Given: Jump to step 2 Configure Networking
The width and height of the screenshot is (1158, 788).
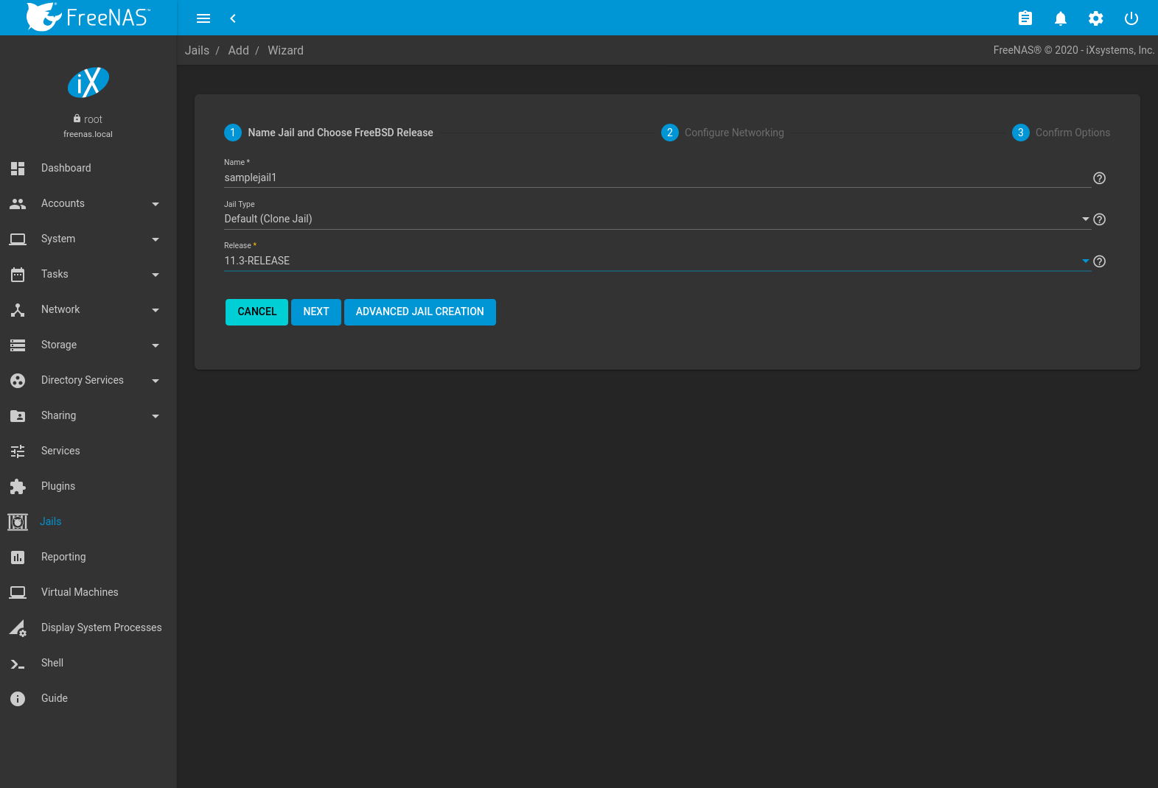Looking at the screenshot, I should tap(723, 133).
